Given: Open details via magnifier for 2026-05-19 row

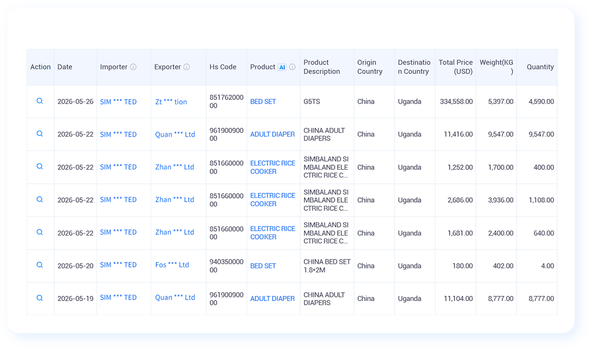Looking at the screenshot, I should coord(40,298).
